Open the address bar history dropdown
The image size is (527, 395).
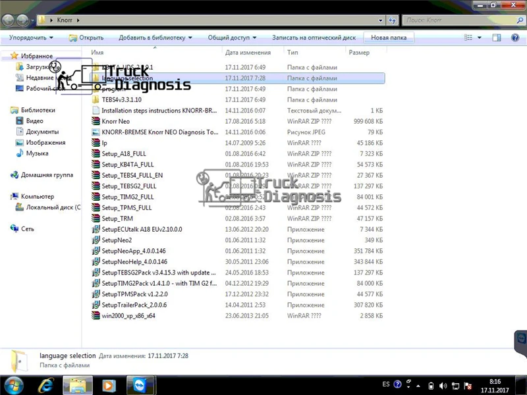381,20
